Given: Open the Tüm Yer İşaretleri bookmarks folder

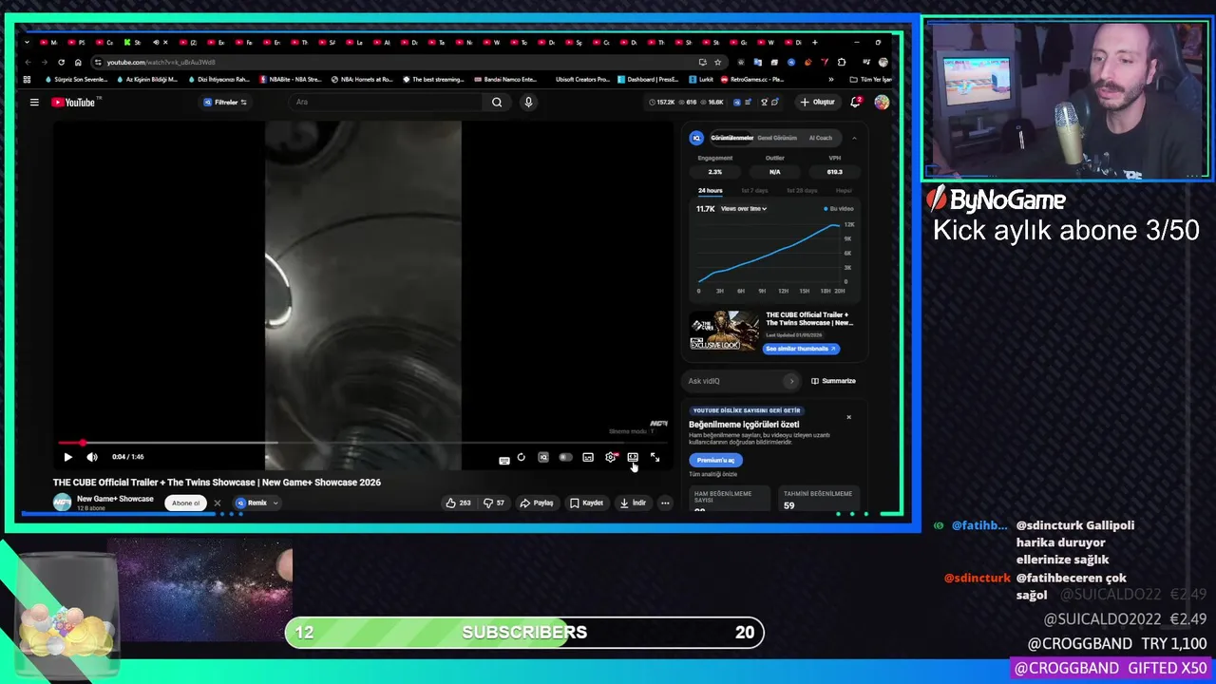Looking at the screenshot, I should pyautogui.click(x=869, y=80).
